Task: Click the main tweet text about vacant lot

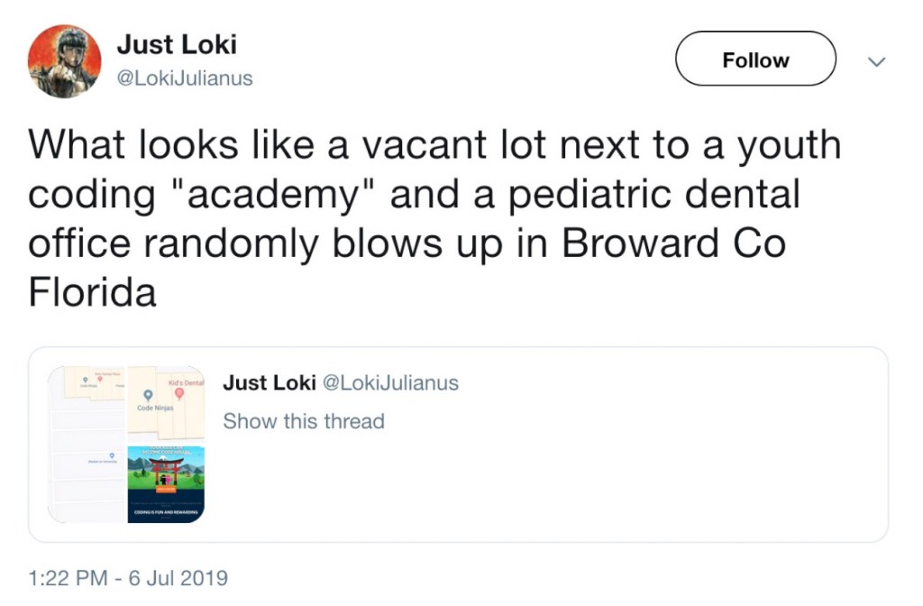Action: coord(433,218)
